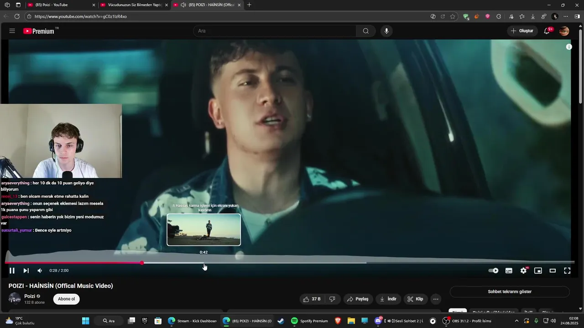Pause the video with the pause button
This screenshot has height=328, width=584.
[12, 271]
